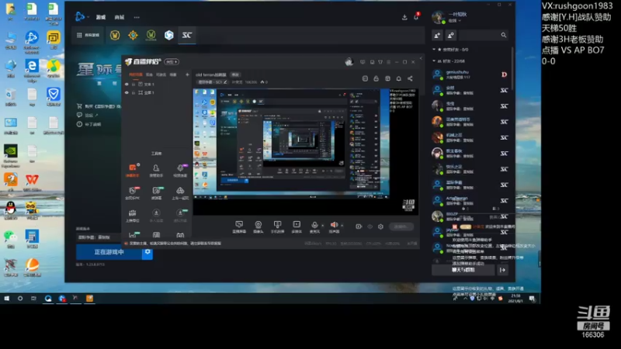Open the browser tool with green badge
This screenshot has width=621, height=349.
[x=157, y=192]
